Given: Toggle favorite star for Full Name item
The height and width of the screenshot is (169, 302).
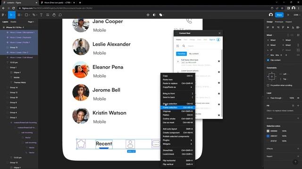Looking at the screenshot, I should (x=219, y=61).
